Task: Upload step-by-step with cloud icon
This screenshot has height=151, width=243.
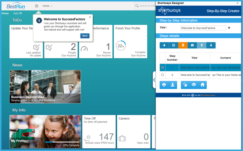Action: [x=164, y=85]
